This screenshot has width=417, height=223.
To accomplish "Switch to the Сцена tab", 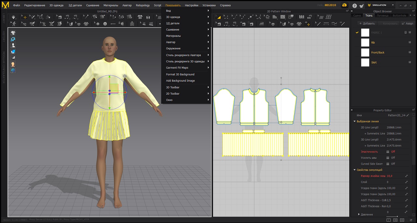I will tap(357, 16).
